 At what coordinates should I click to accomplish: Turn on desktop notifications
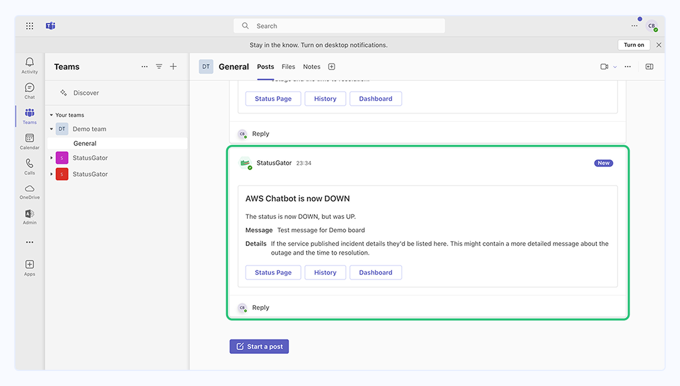coord(634,45)
